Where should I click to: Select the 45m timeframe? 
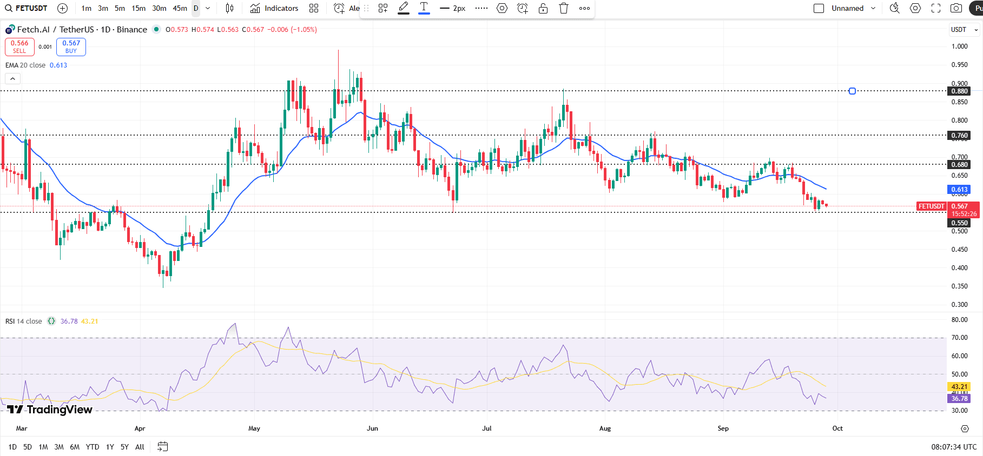180,8
